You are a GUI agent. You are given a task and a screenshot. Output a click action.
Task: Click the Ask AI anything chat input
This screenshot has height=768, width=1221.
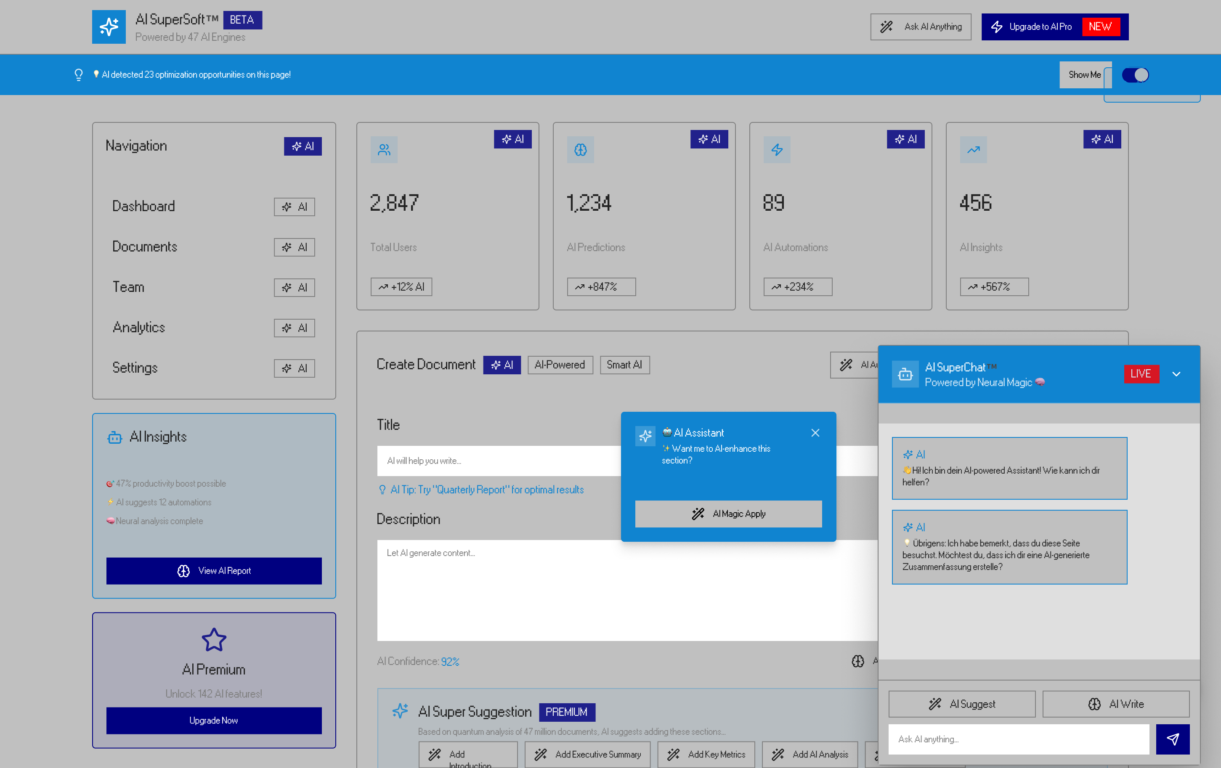pyautogui.click(x=1018, y=739)
